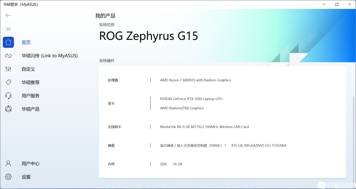
Task: Click NVIDIA GeForce RTX 3060 Laptop GPU
Action: click(x=191, y=99)
